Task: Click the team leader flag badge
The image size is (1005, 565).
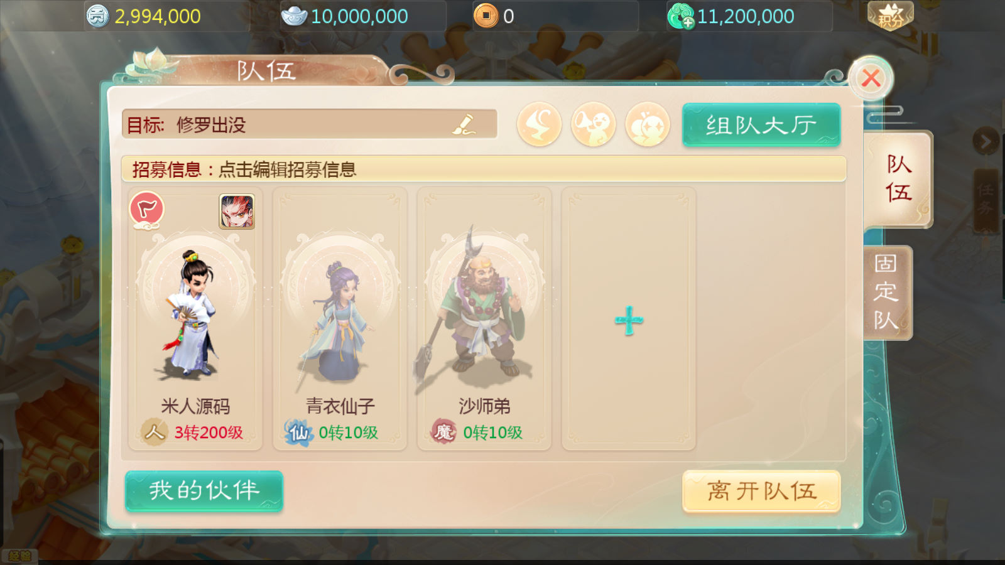Action: coord(147,209)
